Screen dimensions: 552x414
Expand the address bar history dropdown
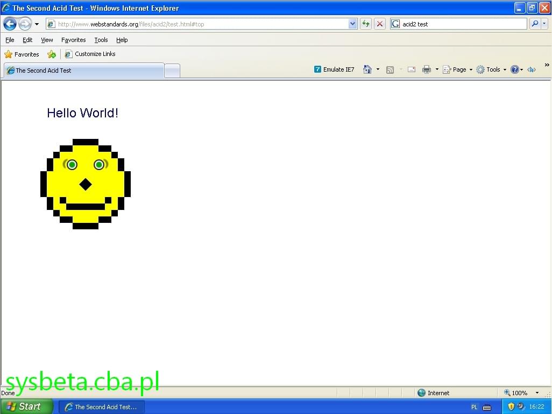pyautogui.click(x=352, y=24)
